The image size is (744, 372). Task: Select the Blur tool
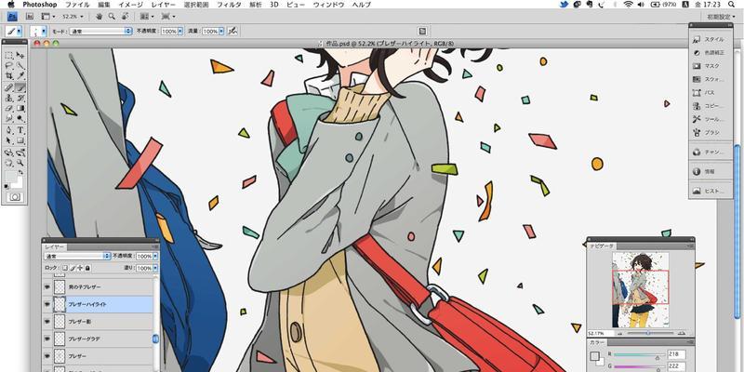(x=8, y=119)
